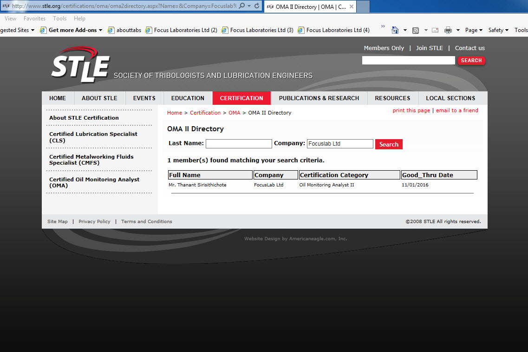Open a new blank tab

tap(363, 6)
